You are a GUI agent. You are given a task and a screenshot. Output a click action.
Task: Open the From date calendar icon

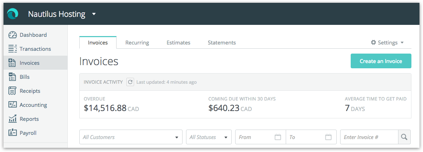pyautogui.click(x=278, y=137)
